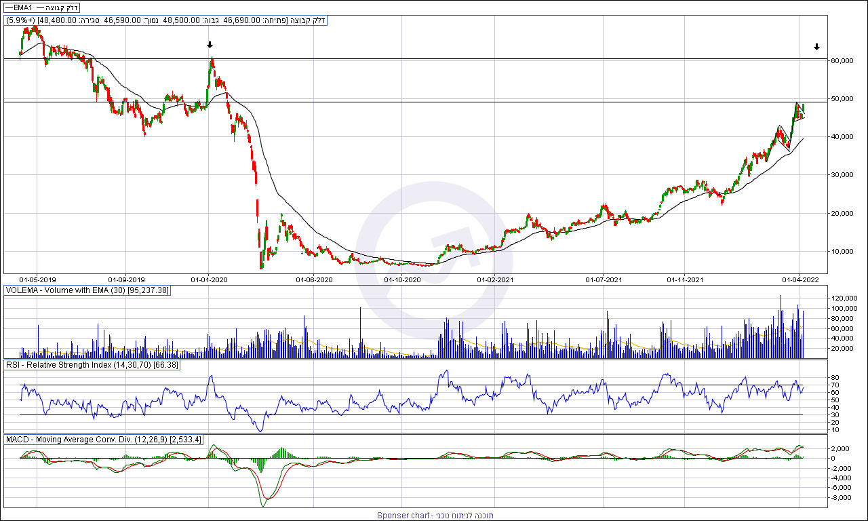
Task: Click 30,000 on the price axis
Action: point(842,175)
